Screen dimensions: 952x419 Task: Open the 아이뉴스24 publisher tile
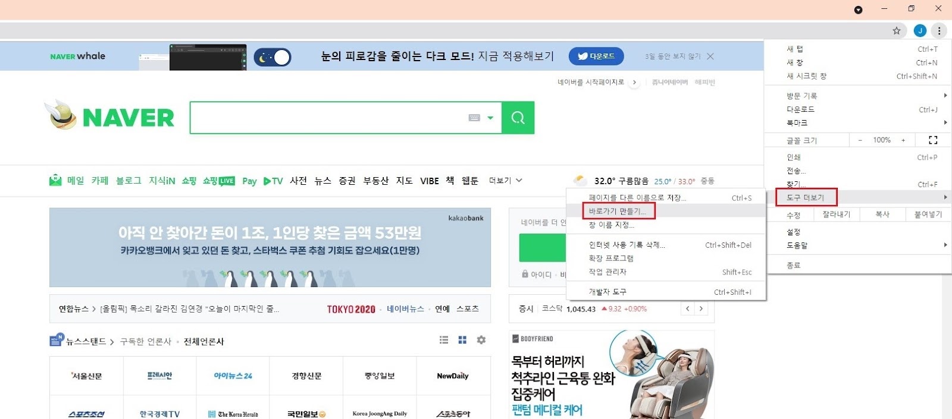pos(233,376)
